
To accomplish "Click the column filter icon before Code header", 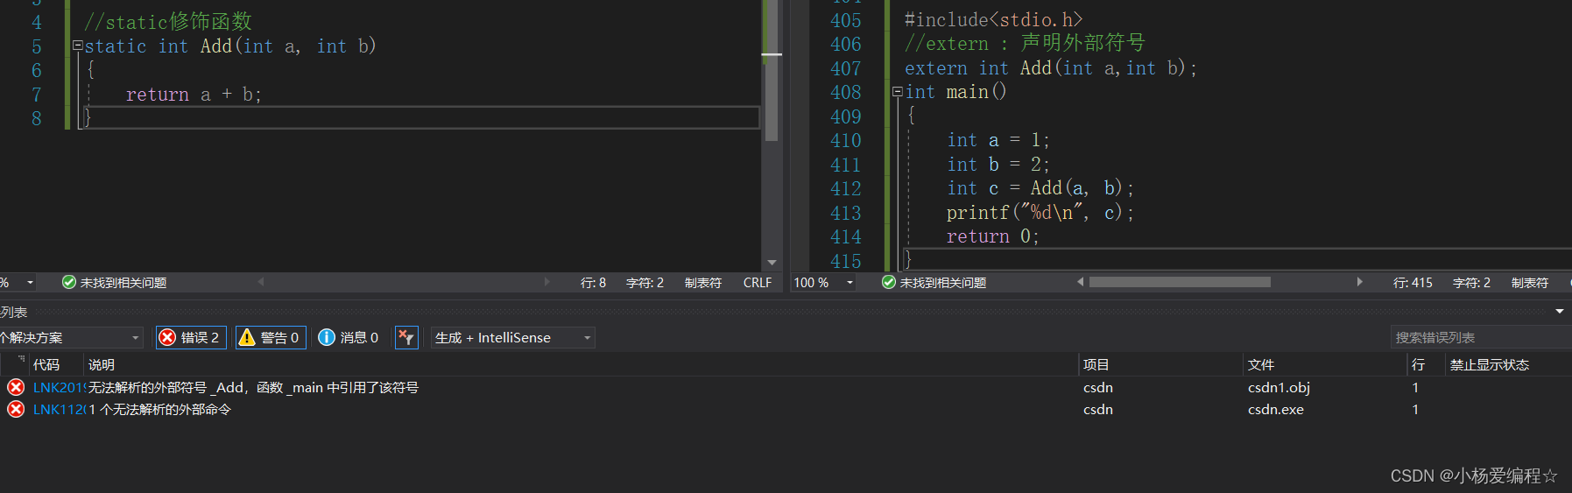I will coord(20,360).
